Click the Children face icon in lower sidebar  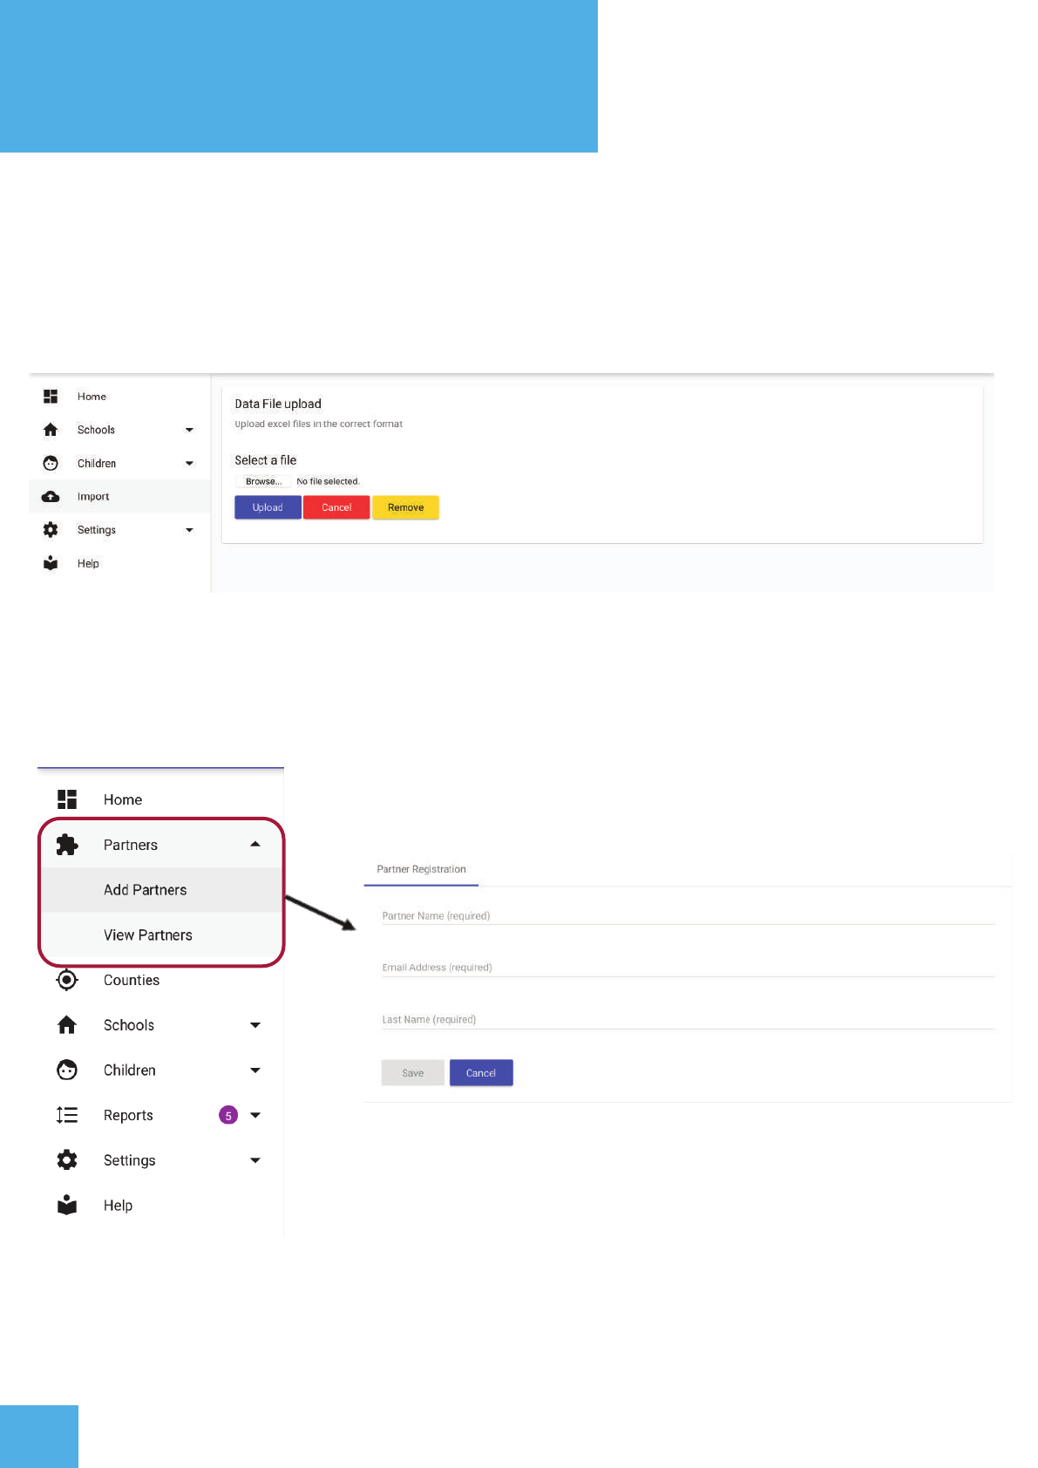[x=67, y=1070]
